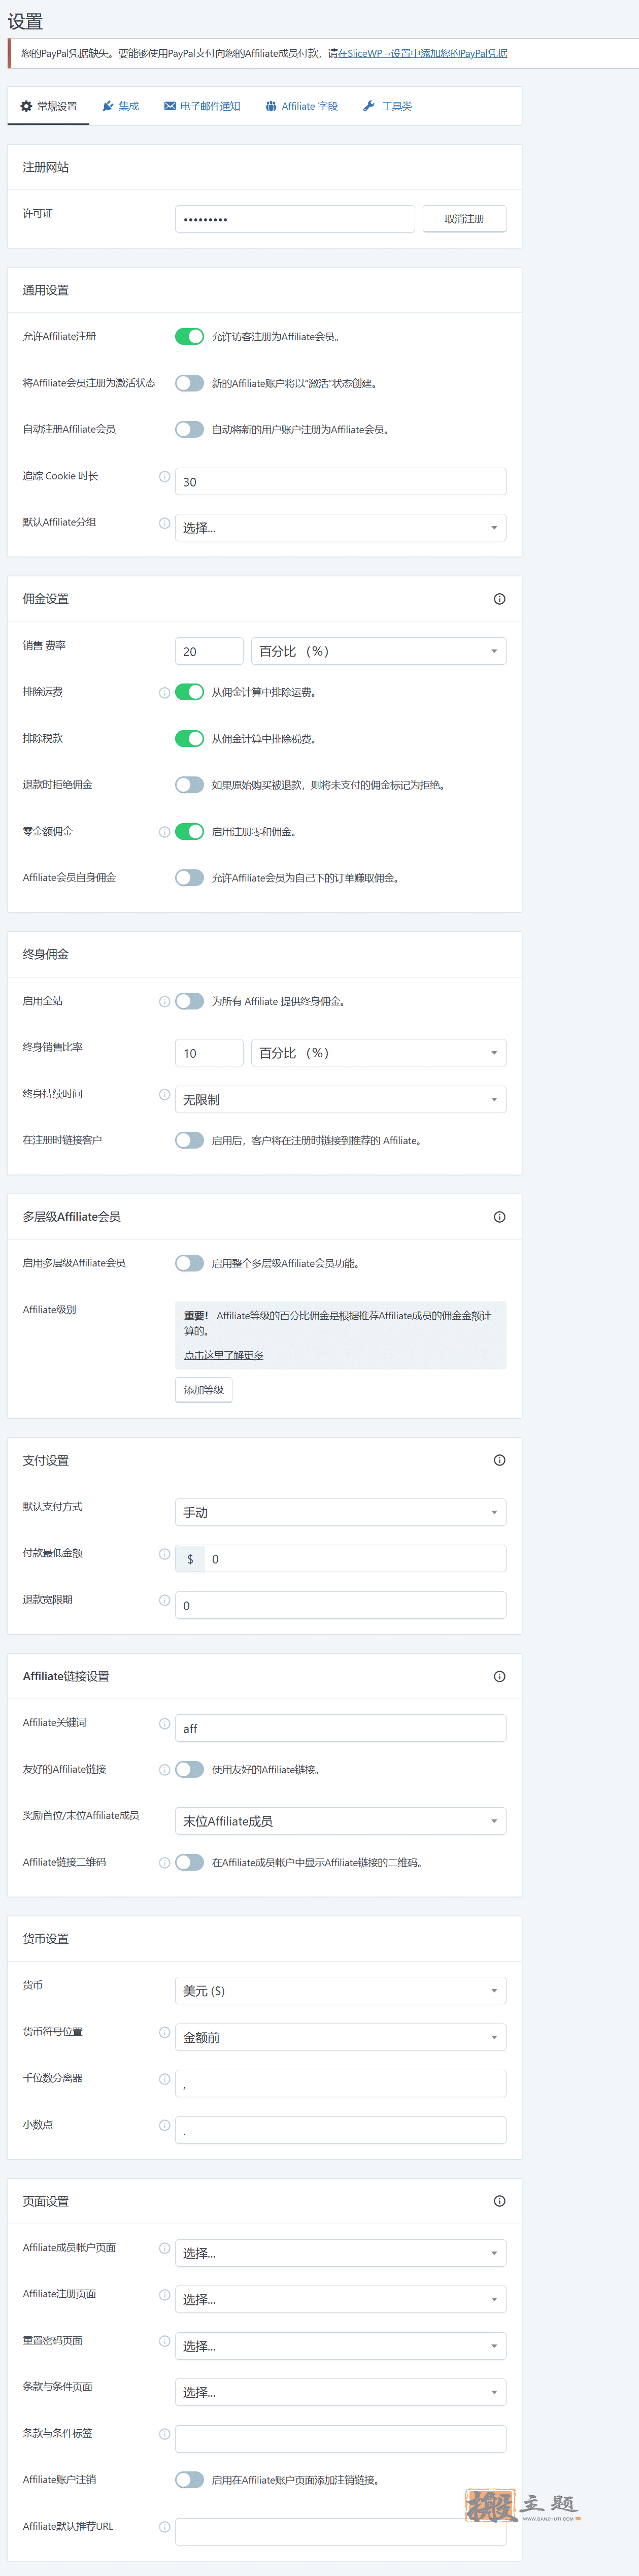Focus Affiliate关键词 input with aff
This screenshot has width=639, height=2576.
coord(340,1728)
